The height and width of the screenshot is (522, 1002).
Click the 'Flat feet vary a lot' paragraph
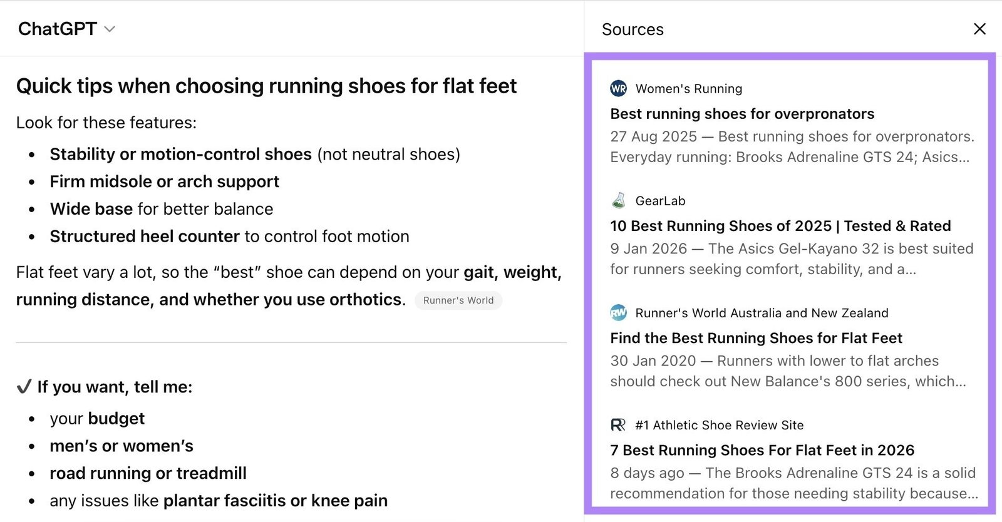click(x=289, y=285)
